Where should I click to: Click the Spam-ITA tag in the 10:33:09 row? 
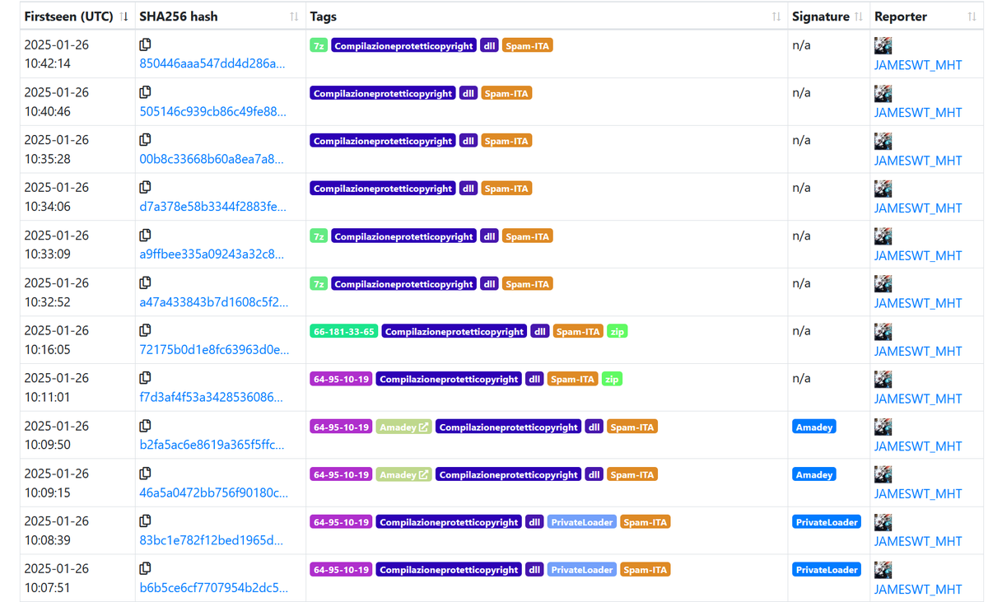point(527,237)
